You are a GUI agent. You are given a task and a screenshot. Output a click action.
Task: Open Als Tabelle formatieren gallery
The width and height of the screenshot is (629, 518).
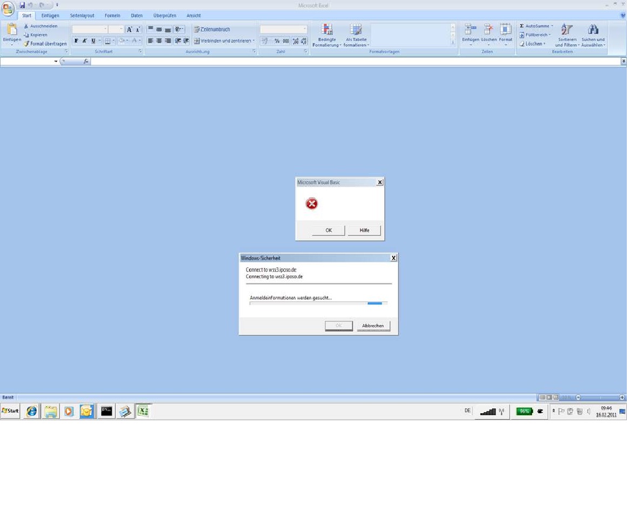[356, 35]
